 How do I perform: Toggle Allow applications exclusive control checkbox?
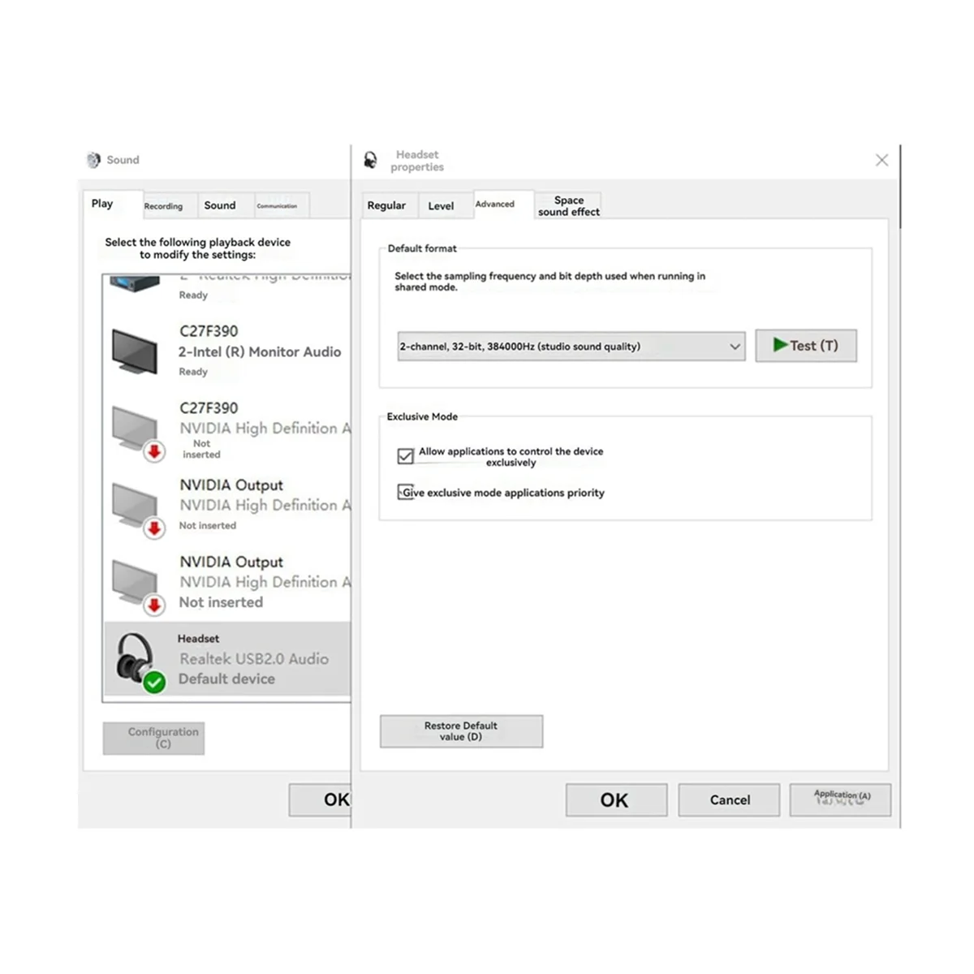point(405,456)
